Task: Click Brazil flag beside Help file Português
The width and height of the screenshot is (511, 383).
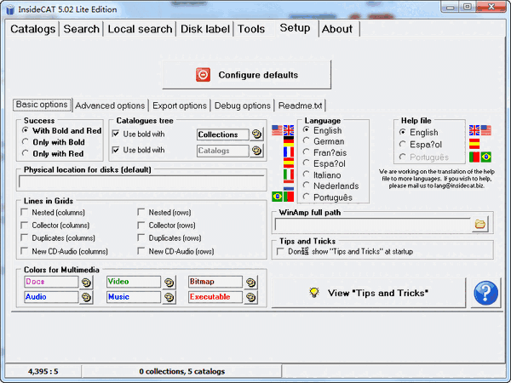Action: (486, 157)
